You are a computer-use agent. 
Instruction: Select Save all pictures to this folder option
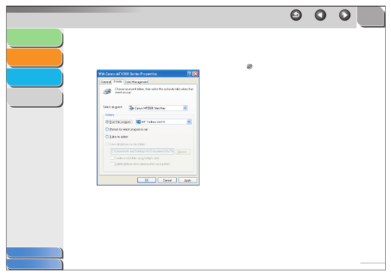tap(107, 144)
